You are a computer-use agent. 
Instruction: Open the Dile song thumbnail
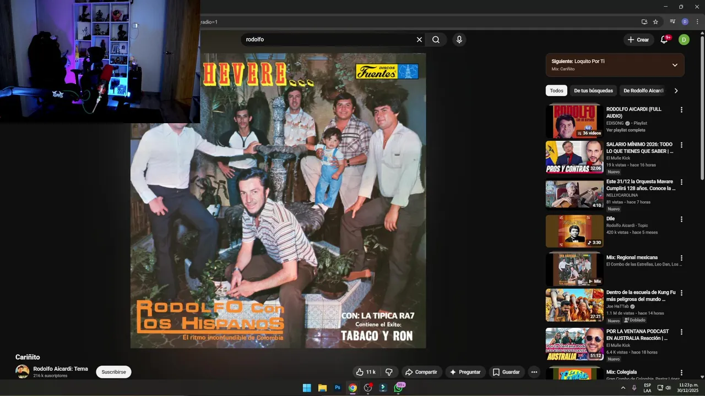coord(574,231)
